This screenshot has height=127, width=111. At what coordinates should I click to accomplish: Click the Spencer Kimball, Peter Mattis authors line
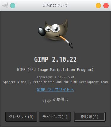(x=56, y=82)
